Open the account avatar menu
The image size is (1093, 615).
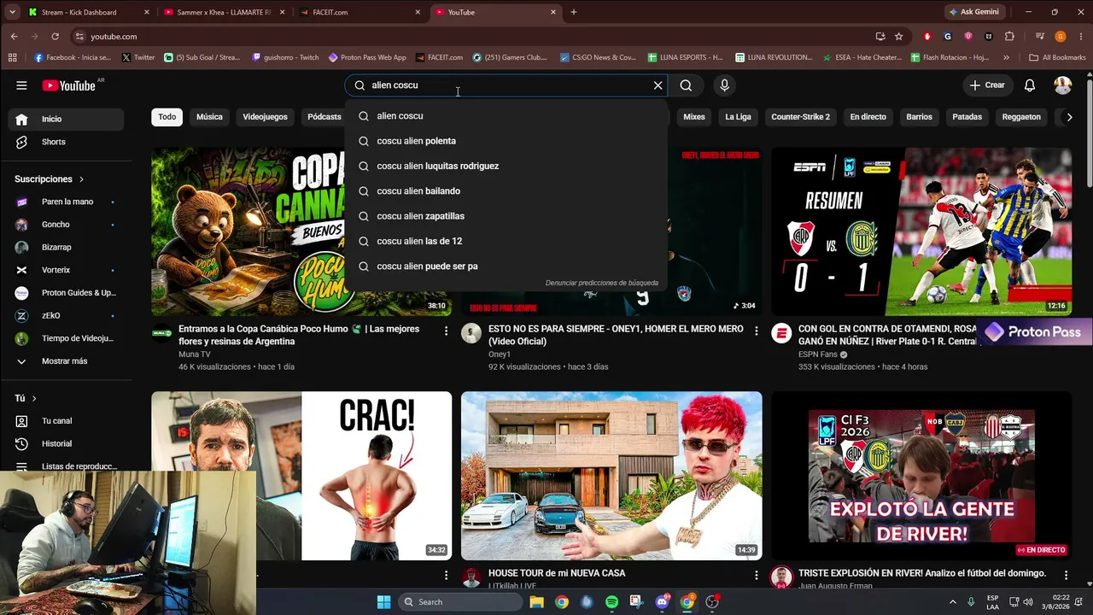point(1062,85)
